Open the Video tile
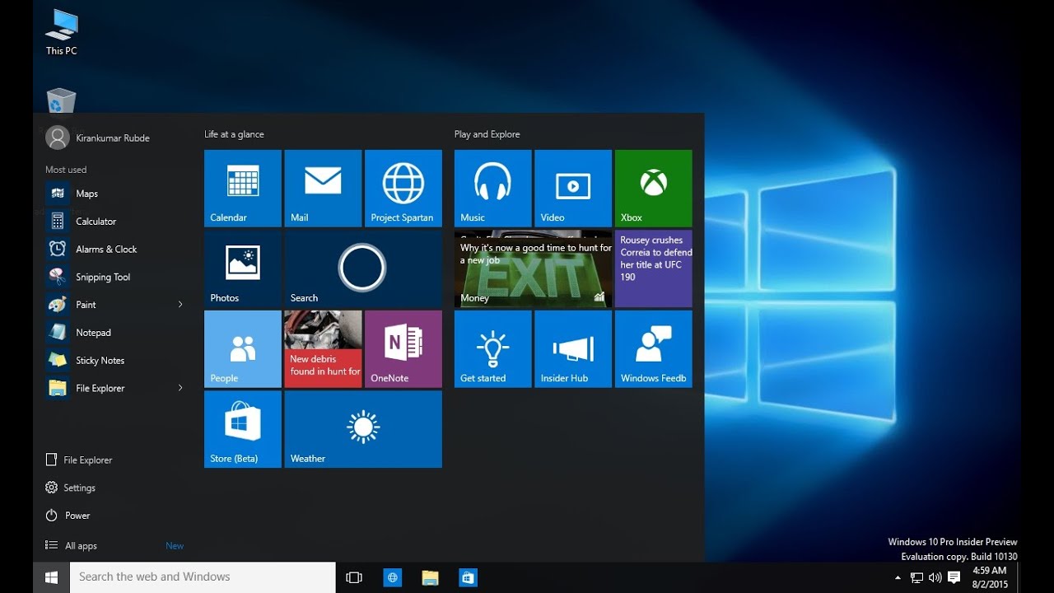1054x593 pixels. (573, 188)
